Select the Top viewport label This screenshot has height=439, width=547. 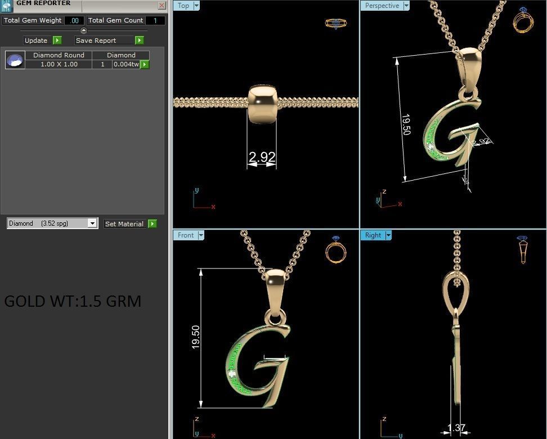click(x=183, y=6)
